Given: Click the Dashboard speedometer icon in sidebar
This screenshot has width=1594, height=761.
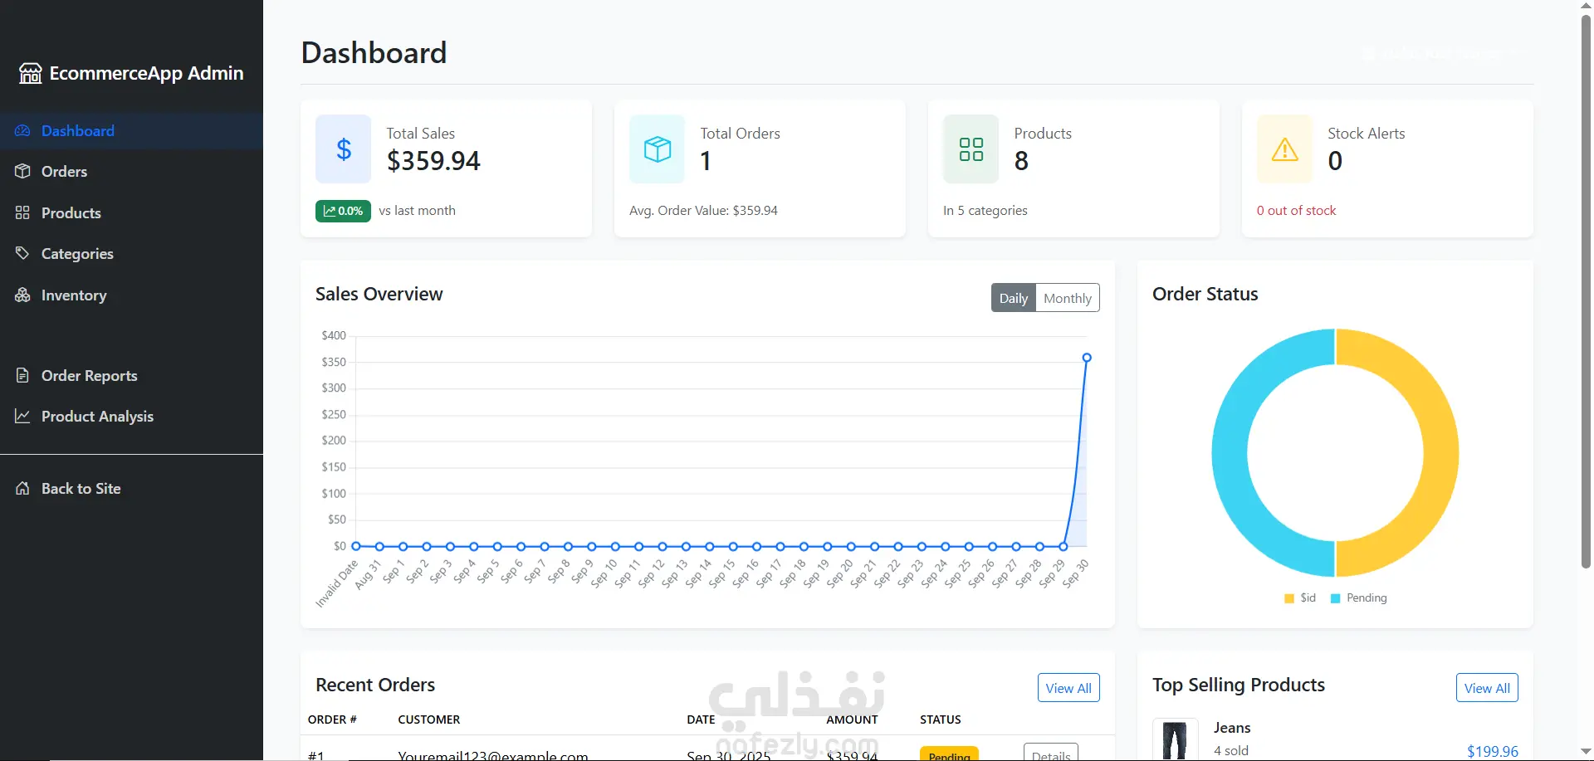Looking at the screenshot, I should point(22,131).
